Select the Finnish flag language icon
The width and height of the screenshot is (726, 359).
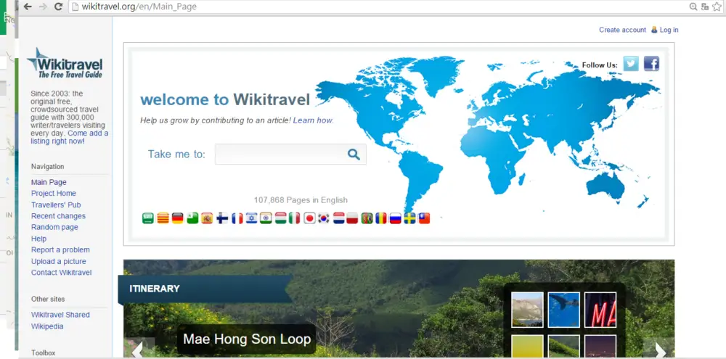(x=222, y=218)
